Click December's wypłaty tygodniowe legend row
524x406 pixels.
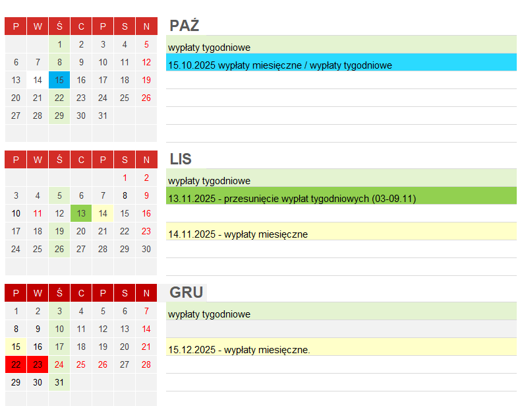coord(341,312)
